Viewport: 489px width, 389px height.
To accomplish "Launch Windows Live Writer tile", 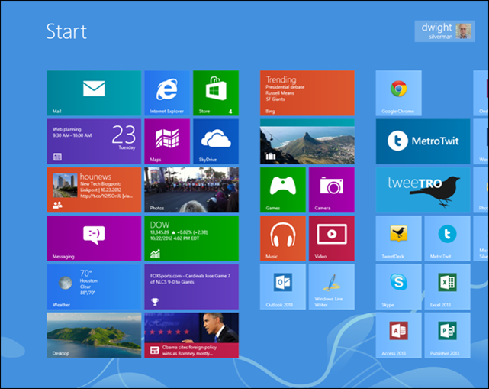I will 332,287.
